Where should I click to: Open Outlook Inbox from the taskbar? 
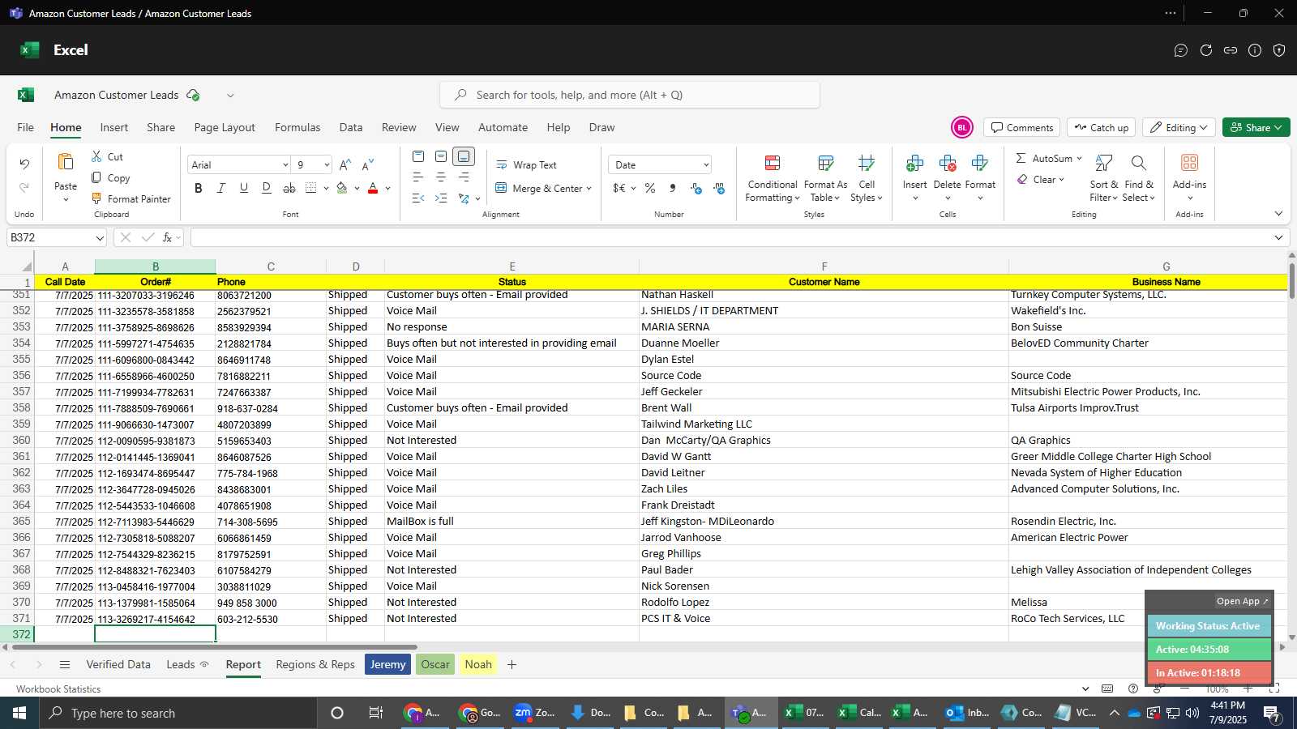[x=967, y=713]
